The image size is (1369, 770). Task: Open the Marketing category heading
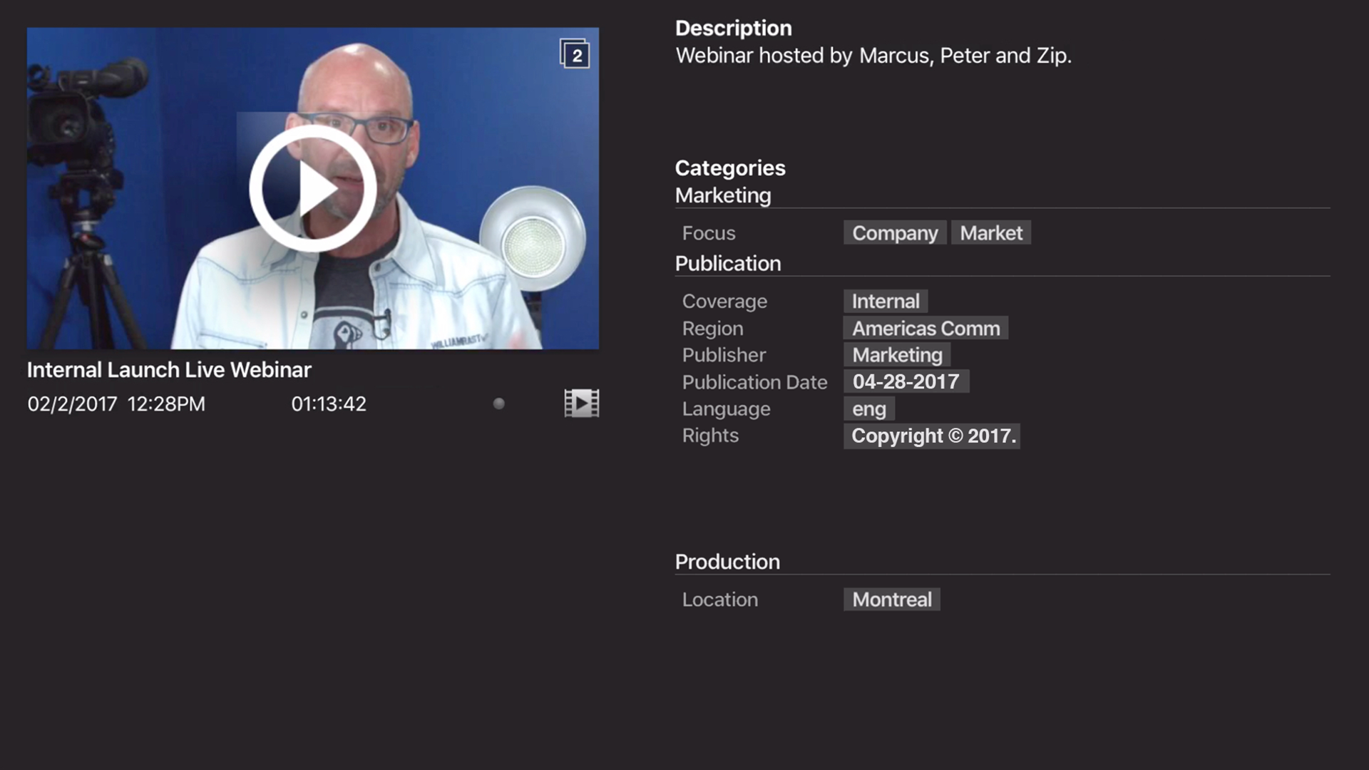723,195
